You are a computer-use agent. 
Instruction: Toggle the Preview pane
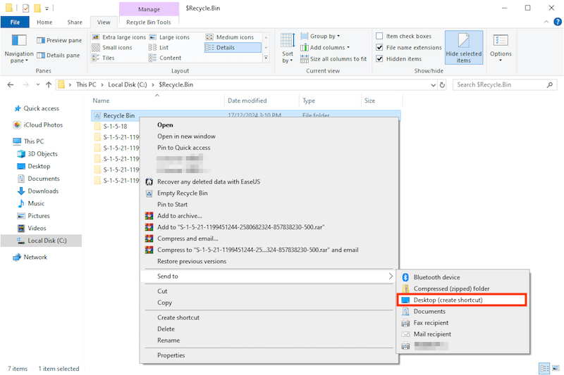59,40
